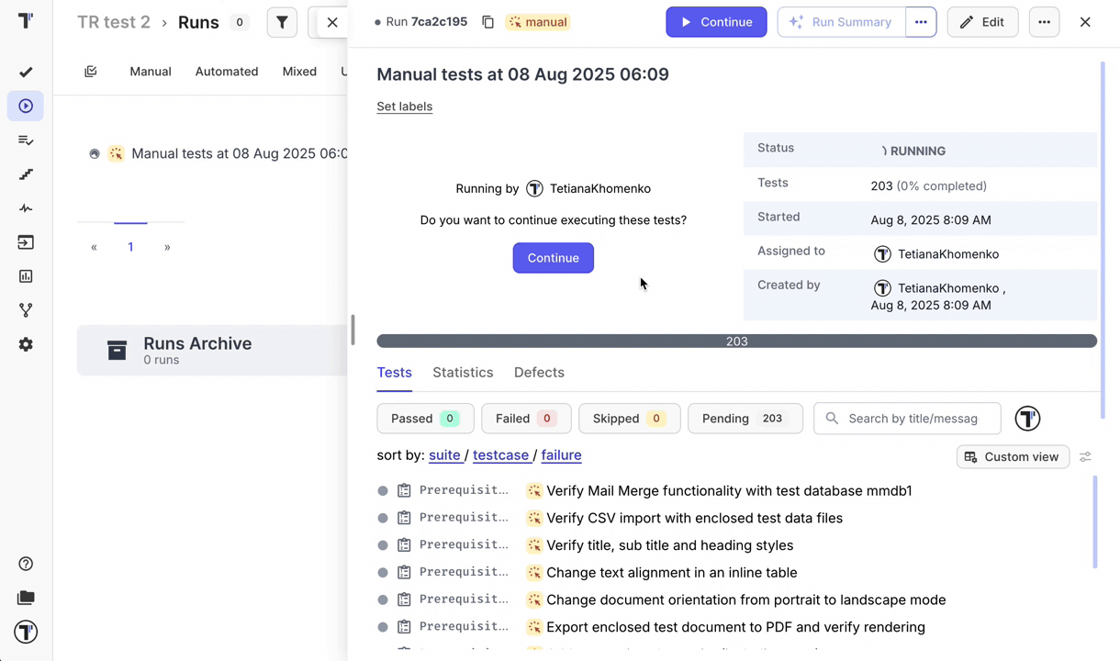Open test Change document orientation from portrait
Image resolution: width=1120 pixels, height=661 pixels.
[745, 600]
